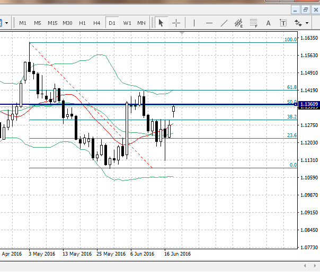Click the Fibonacci 50.0 level label
Viewport: 320px width, 272px height.
coord(292,102)
